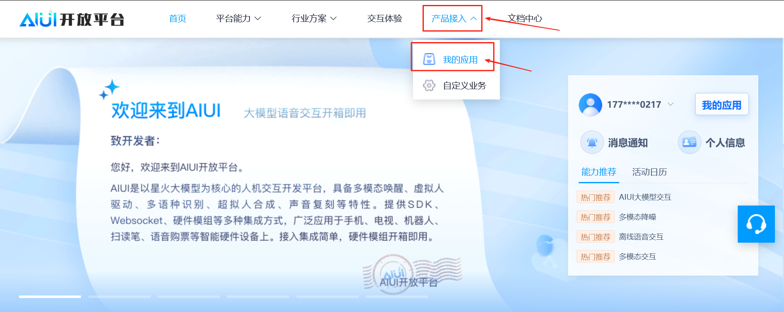Switch to the 活动日历 tab
This screenshot has height=312, width=784.
coord(649,172)
